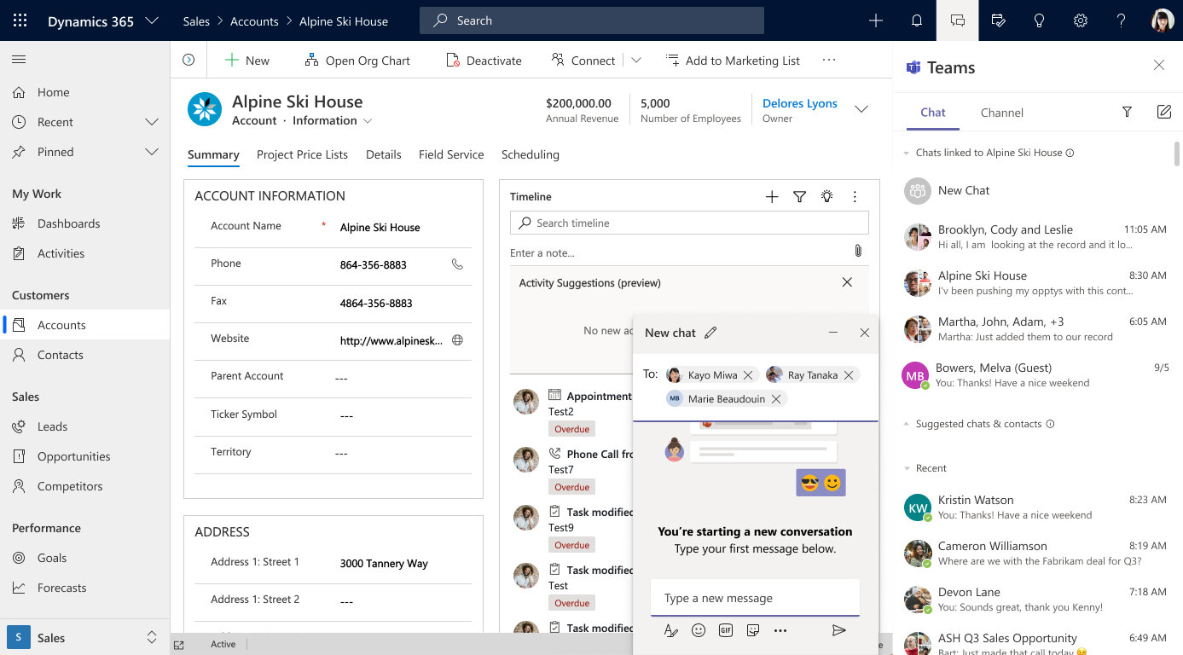Open notifications bell icon
Screen dimensions: 1183x655
point(917,20)
